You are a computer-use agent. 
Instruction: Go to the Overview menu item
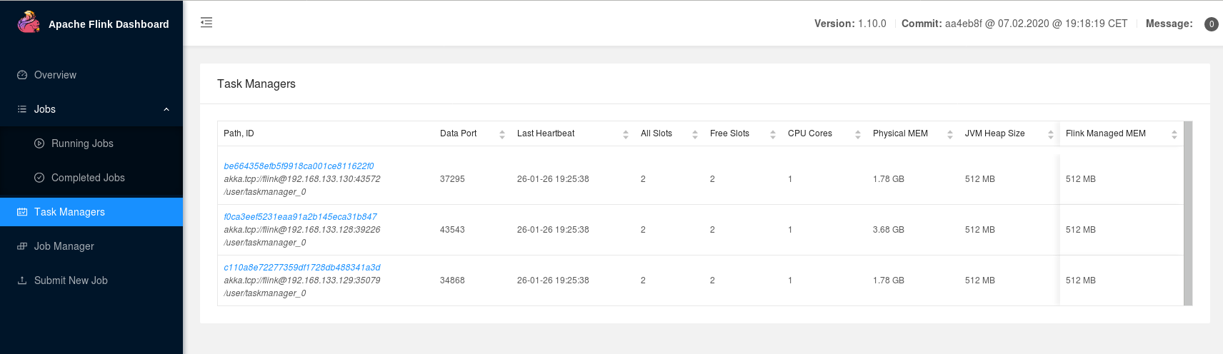pyautogui.click(x=55, y=75)
